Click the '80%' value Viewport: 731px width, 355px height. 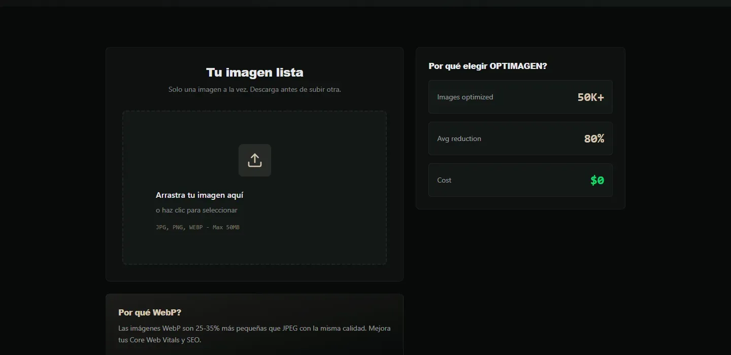[x=594, y=139]
